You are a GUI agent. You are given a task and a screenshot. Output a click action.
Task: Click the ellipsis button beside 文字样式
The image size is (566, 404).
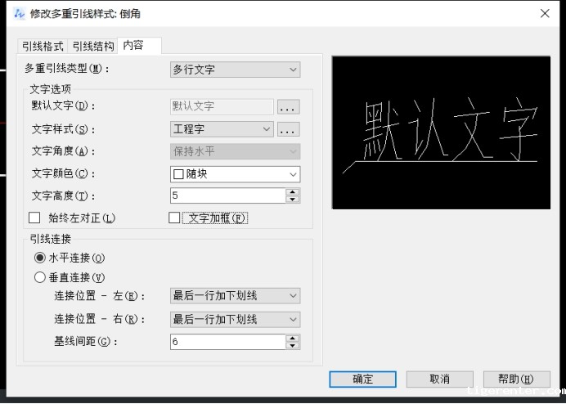(289, 129)
